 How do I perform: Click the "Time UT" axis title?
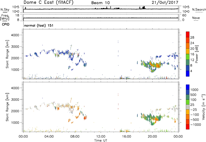(101, 140)
